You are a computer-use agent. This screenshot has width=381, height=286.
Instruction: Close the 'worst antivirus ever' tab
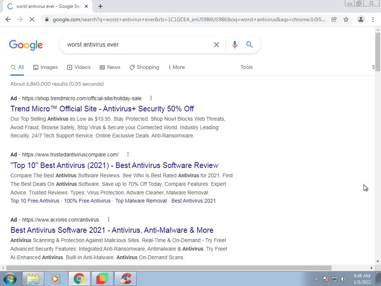(x=86, y=6)
